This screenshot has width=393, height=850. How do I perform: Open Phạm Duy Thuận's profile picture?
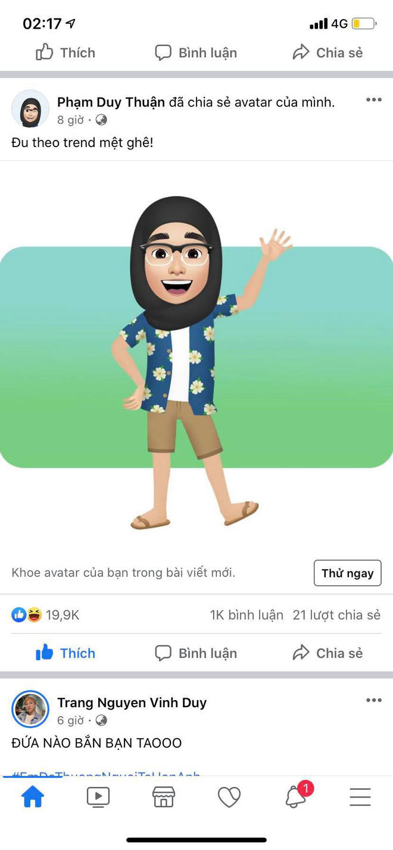(x=30, y=109)
